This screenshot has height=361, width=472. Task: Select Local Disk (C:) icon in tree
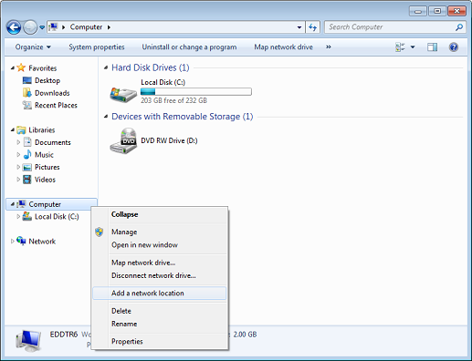click(x=27, y=216)
